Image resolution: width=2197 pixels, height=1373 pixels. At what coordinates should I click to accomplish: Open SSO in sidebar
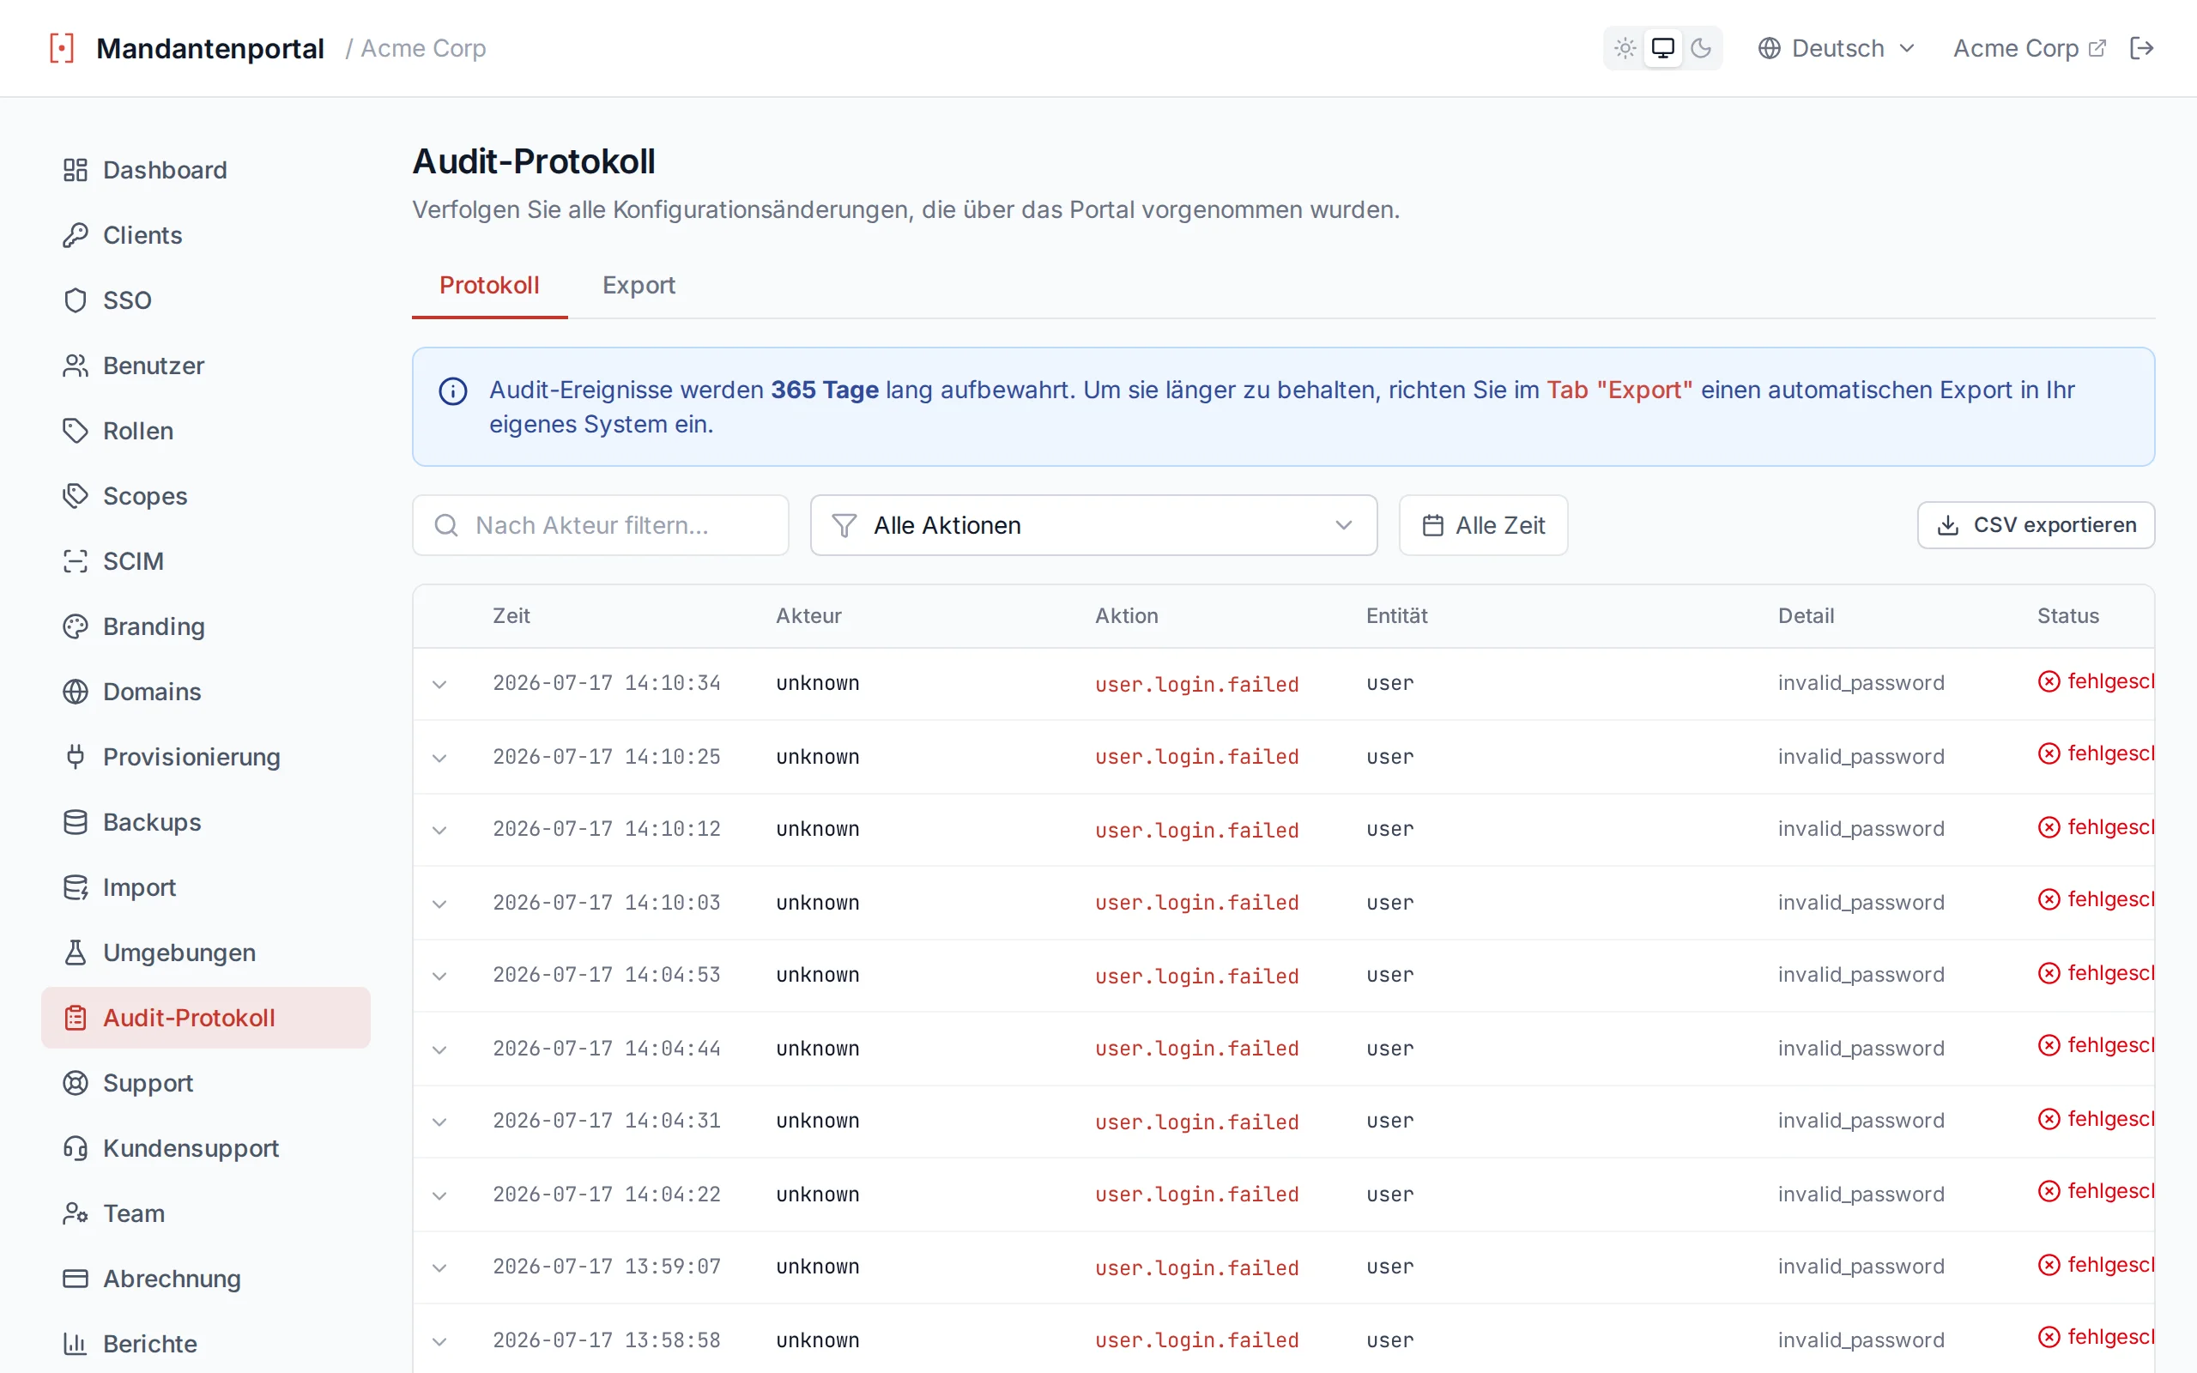(206, 300)
